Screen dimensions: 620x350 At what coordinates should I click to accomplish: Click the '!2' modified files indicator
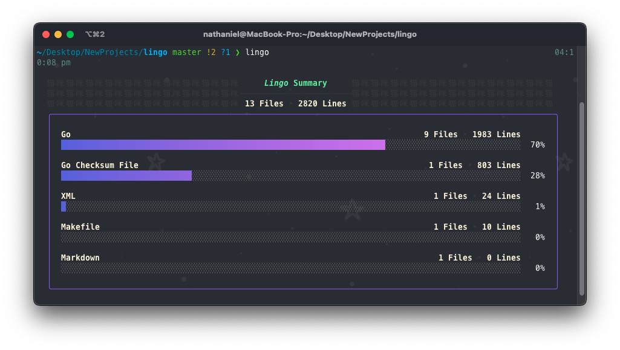tap(211, 52)
